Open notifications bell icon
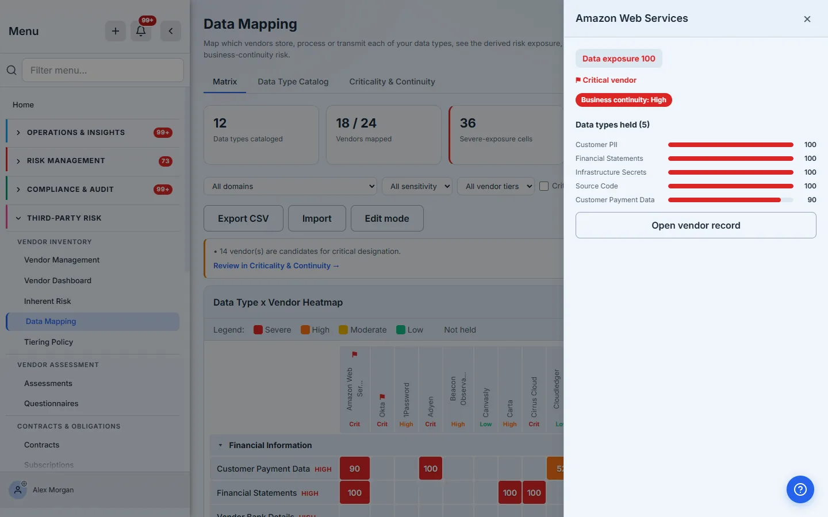Viewport: 828px width, 517px height. point(141,31)
